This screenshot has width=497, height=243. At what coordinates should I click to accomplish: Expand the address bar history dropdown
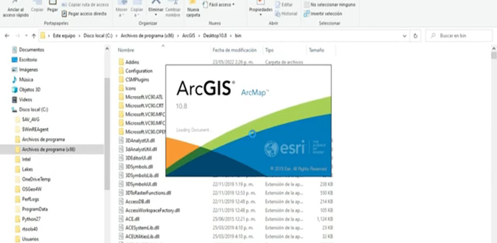coord(404,36)
